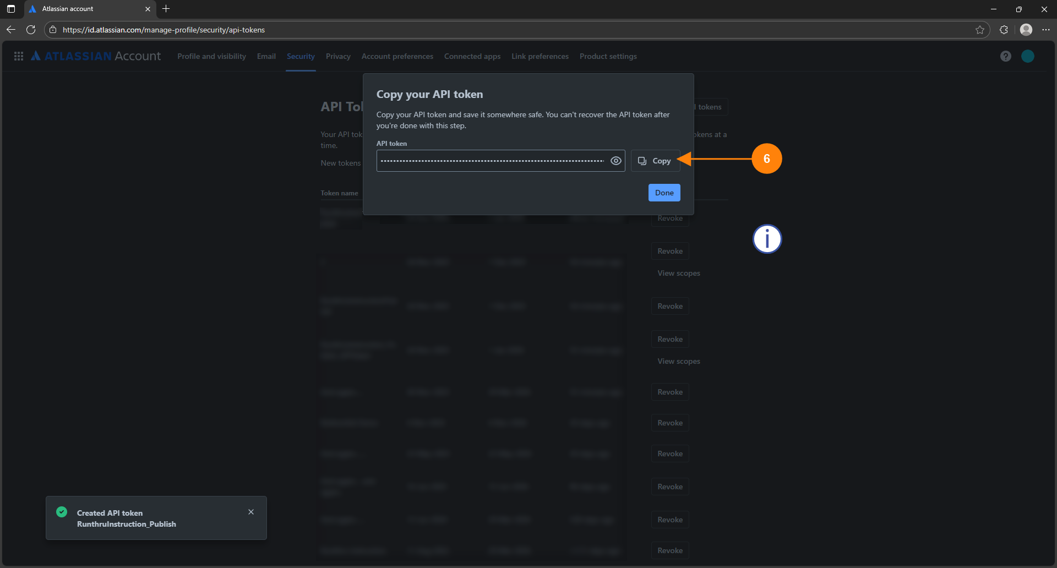Click the blue info circle icon
Image resolution: width=1057 pixels, height=568 pixels.
[767, 239]
